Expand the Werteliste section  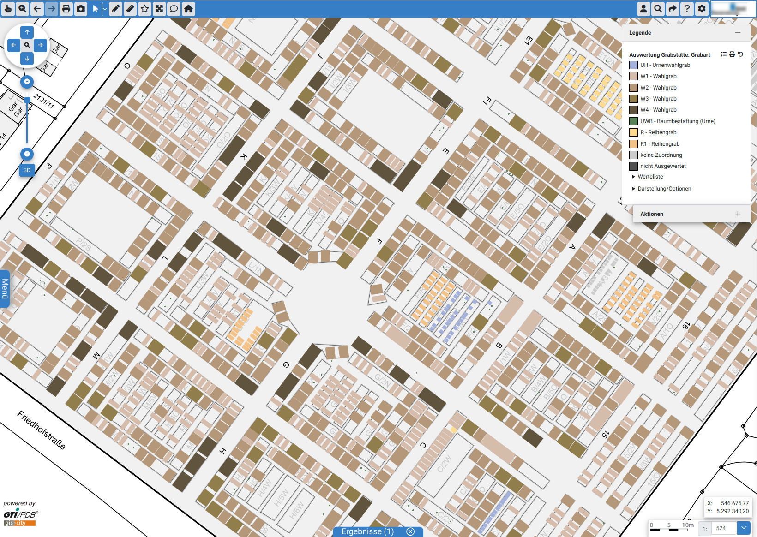pos(650,177)
